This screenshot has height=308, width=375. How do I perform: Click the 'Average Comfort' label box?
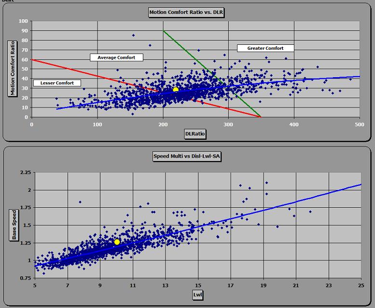click(x=116, y=57)
